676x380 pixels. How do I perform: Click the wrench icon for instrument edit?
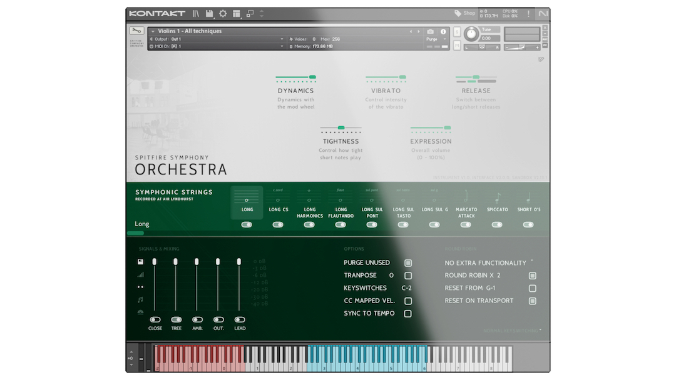coord(136,31)
